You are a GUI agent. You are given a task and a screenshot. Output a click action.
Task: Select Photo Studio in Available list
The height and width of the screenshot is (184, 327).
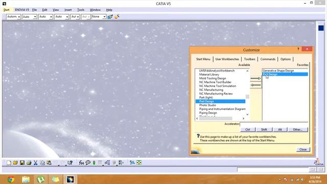[207, 105]
